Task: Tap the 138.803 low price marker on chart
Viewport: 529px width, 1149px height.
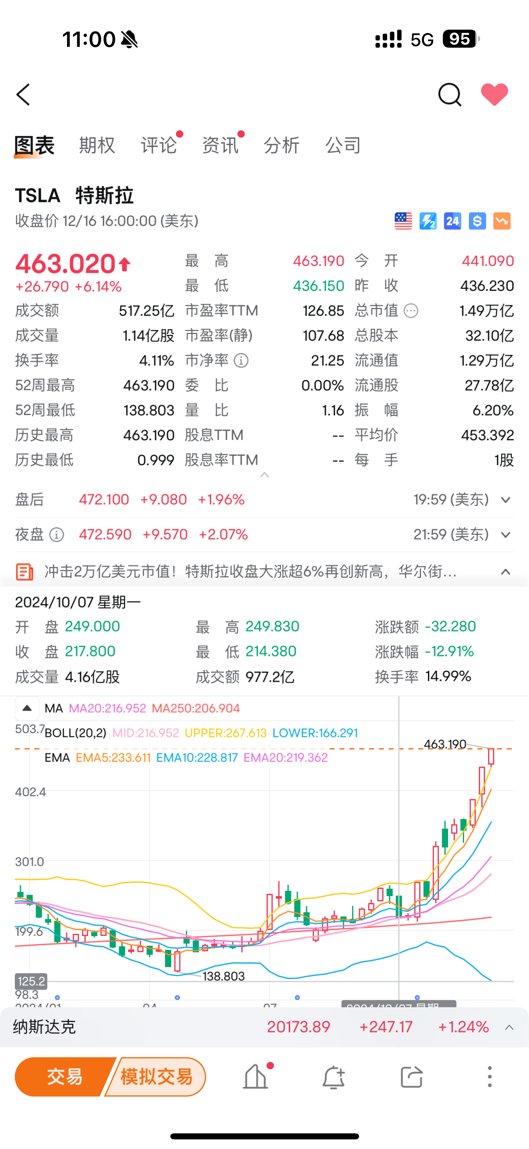Action: pos(224,976)
